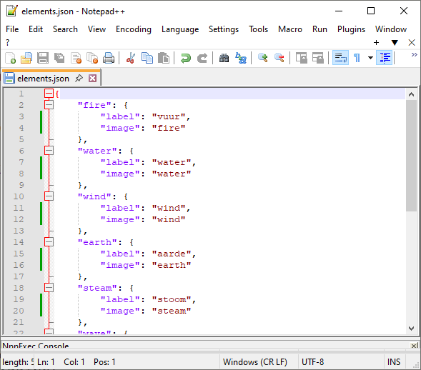Image resolution: width=421 pixels, height=370 pixels.
Task: Click the scrollbar up arrow
Action: click(411, 94)
